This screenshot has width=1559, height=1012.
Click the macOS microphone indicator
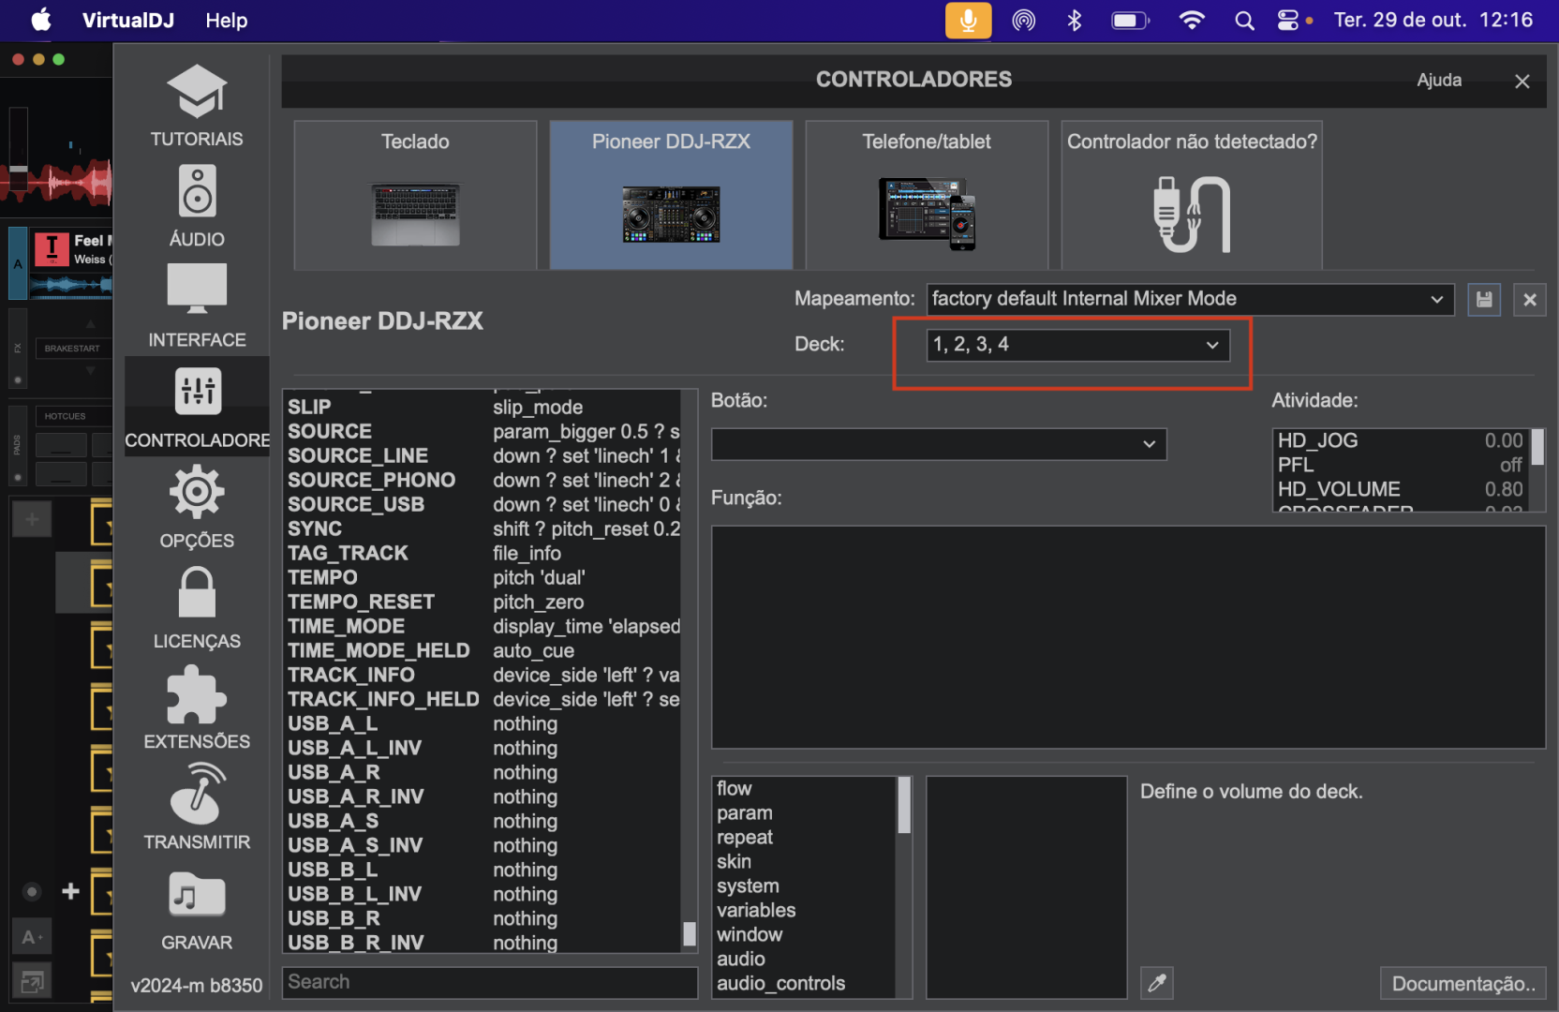click(x=968, y=21)
